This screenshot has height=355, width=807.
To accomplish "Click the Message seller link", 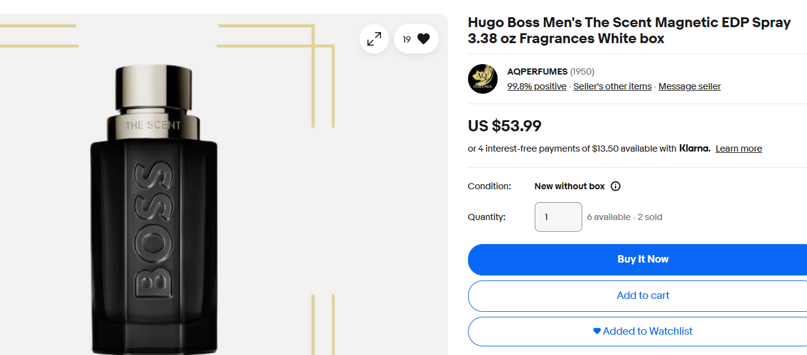I will click(690, 86).
